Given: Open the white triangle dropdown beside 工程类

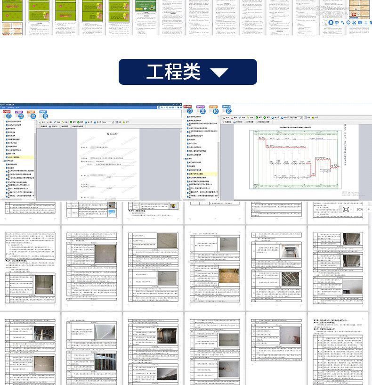Looking at the screenshot, I should click(x=219, y=73).
